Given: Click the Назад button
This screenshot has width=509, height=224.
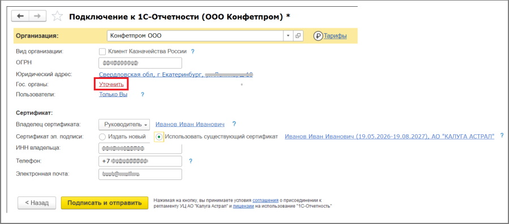Looking at the screenshot, I should tap(37, 203).
